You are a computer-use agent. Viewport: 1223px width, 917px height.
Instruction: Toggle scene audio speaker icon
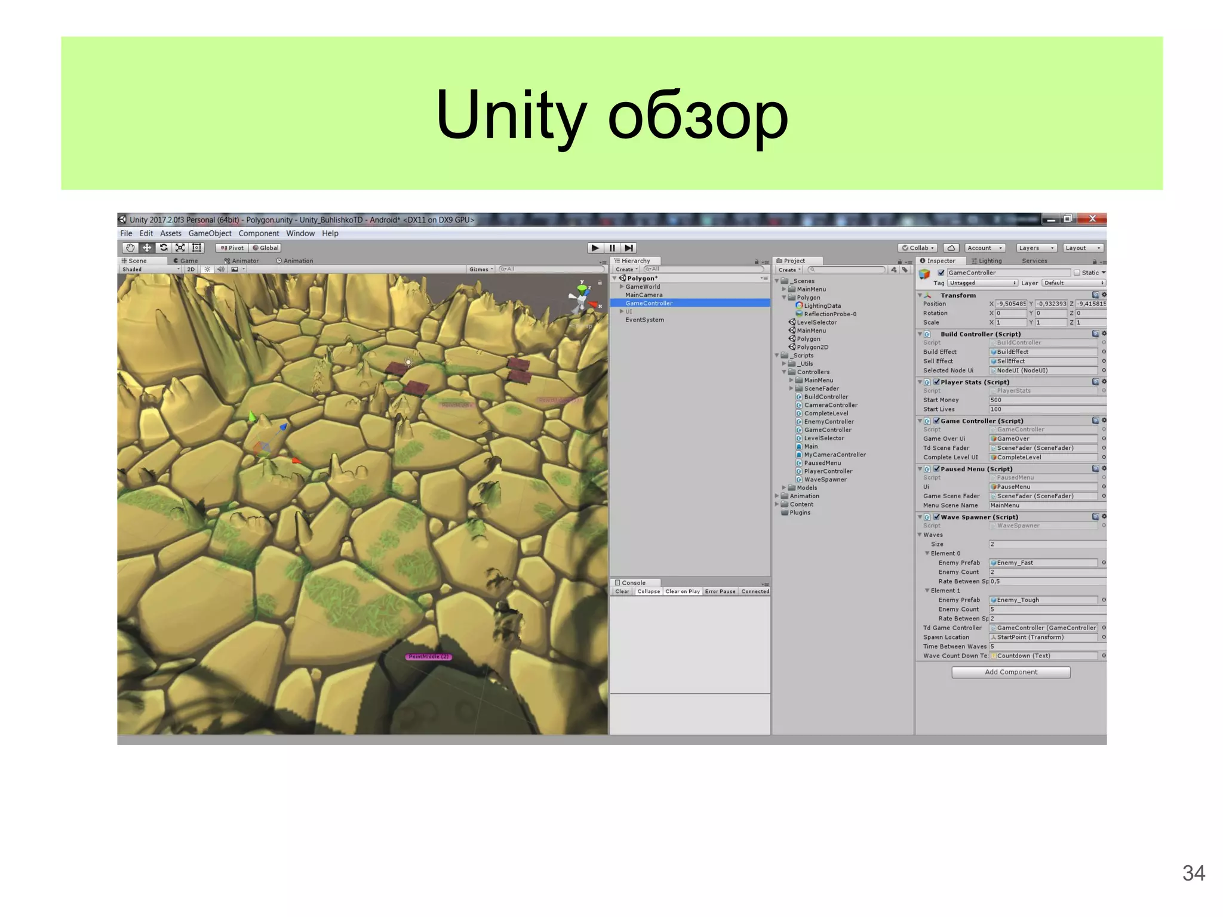[220, 269]
